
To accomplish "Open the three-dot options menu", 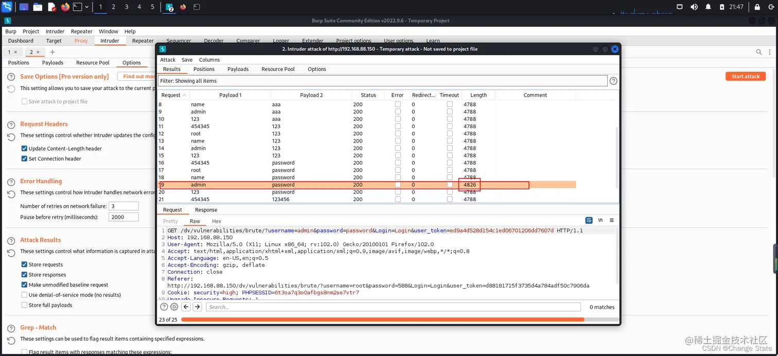I will pos(770,52).
